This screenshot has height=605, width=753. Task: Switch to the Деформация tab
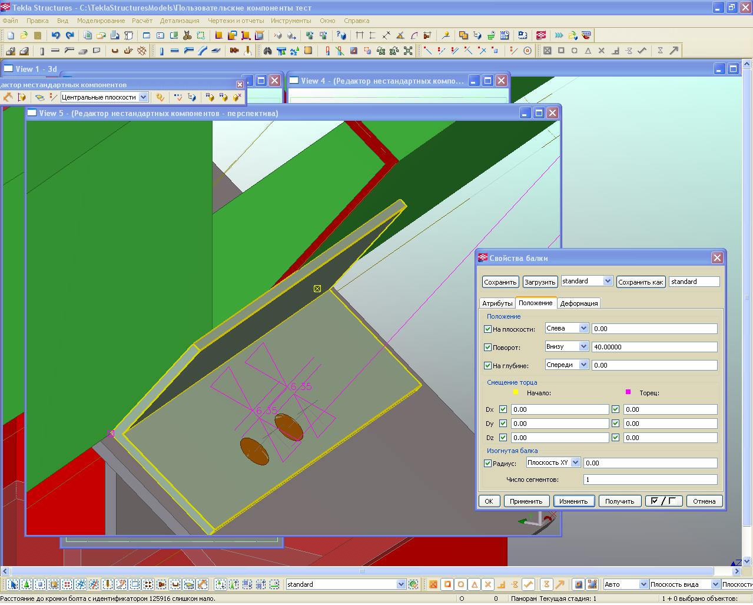pos(579,303)
